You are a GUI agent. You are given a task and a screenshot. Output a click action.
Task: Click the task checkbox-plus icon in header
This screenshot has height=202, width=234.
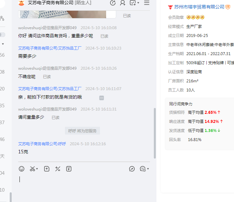pyautogui.click(x=133, y=3)
